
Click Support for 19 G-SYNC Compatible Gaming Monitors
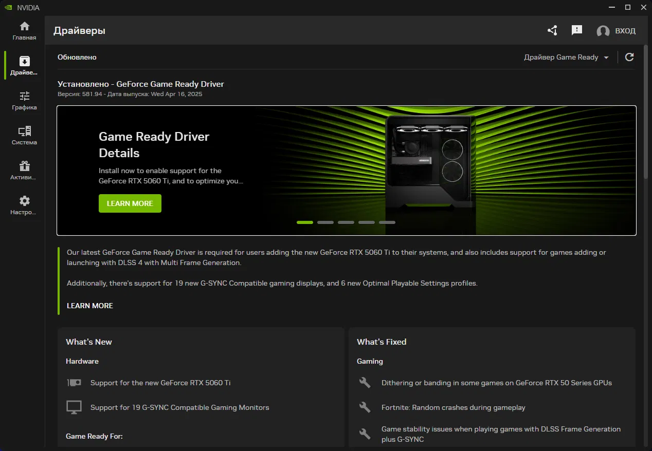180,407
